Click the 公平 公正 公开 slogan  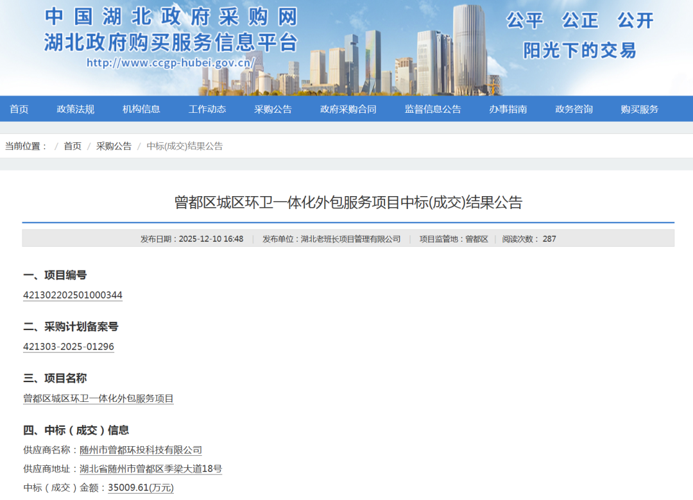[580, 21]
